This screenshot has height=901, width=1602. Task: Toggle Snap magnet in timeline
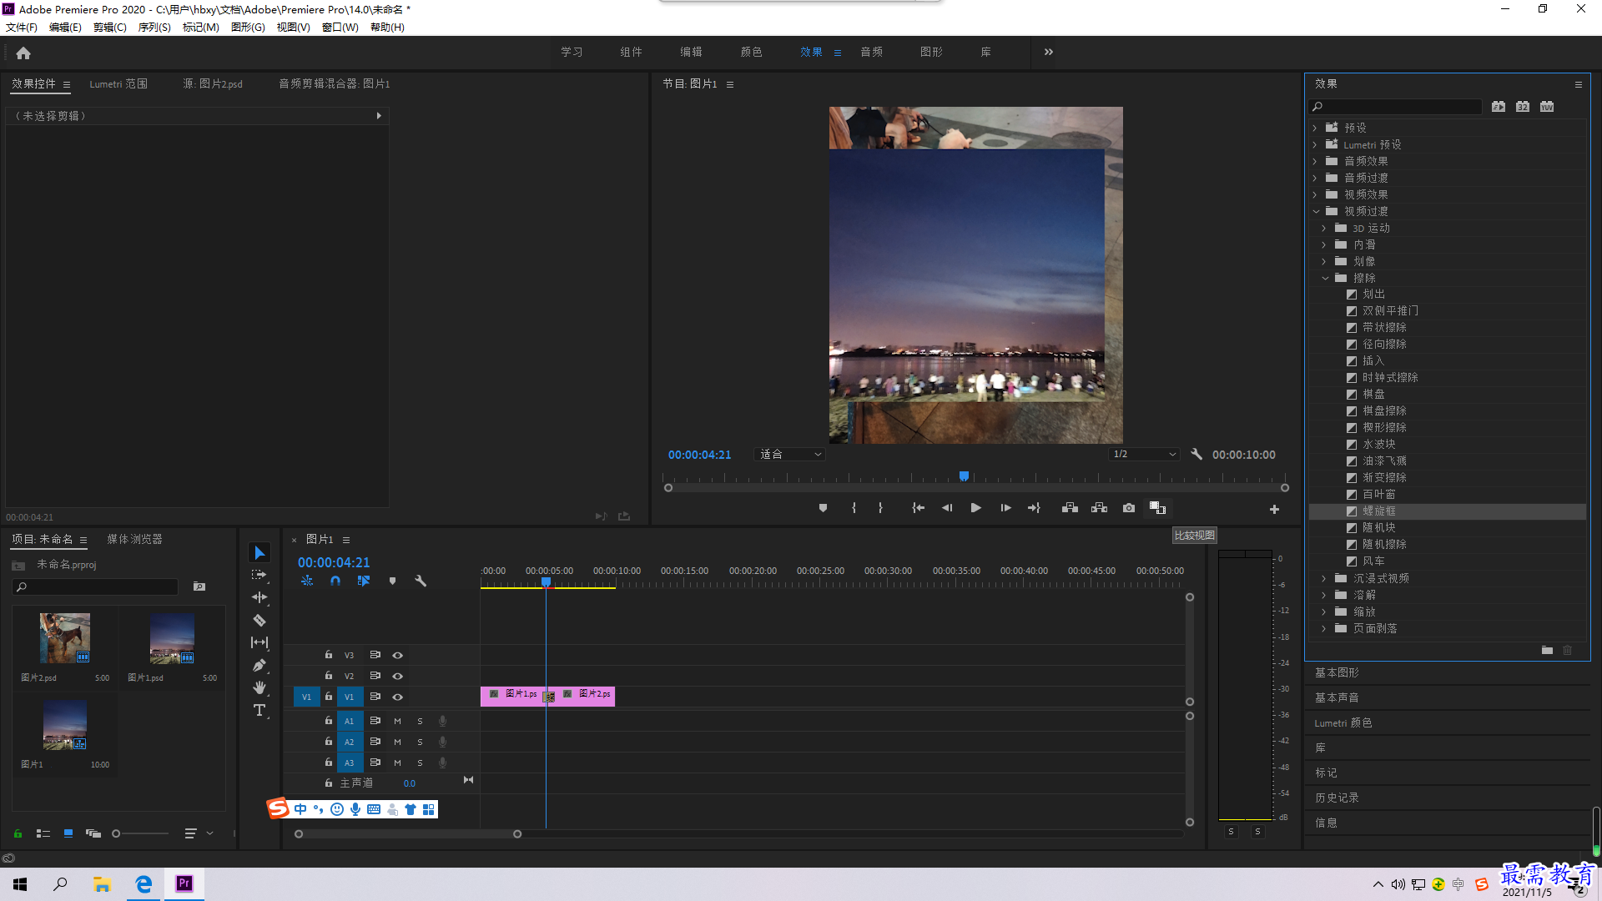click(x=335, y=581)
